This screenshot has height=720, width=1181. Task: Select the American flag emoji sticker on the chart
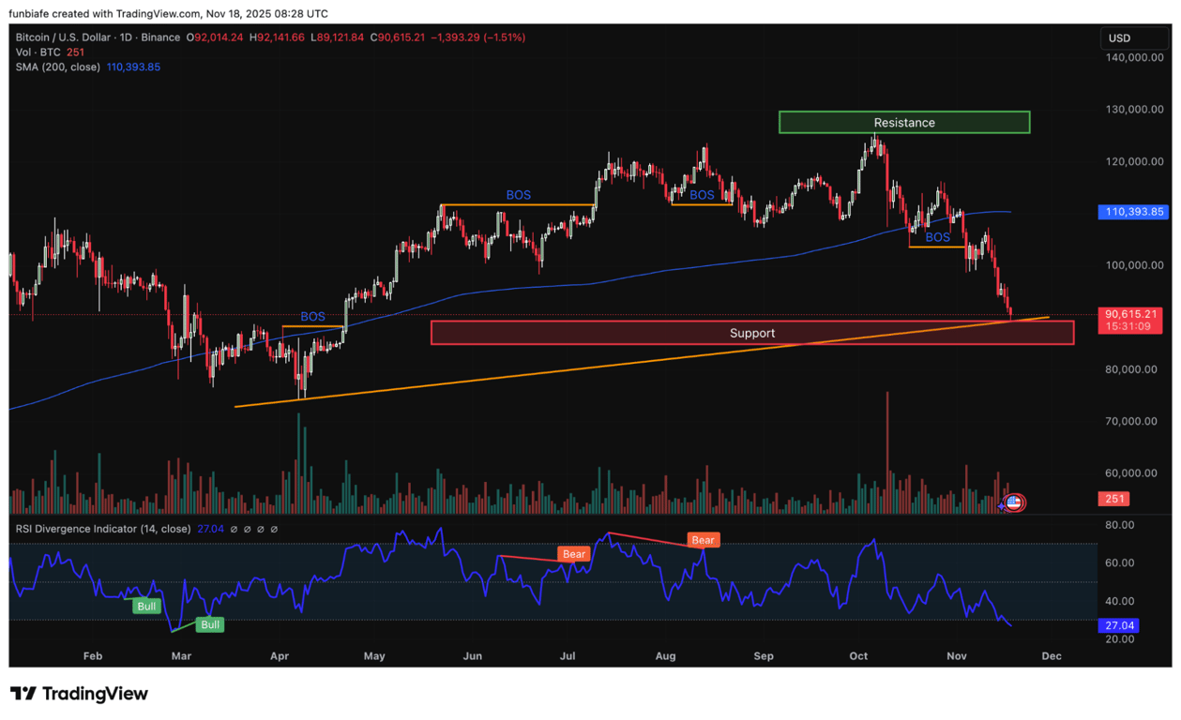click(1012, 502)
